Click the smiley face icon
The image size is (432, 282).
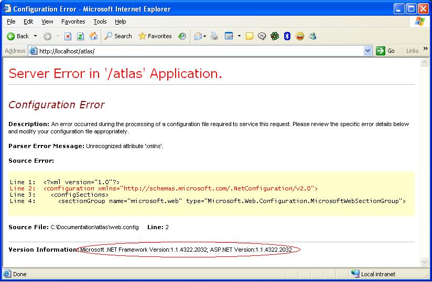(x=300, y=36)
